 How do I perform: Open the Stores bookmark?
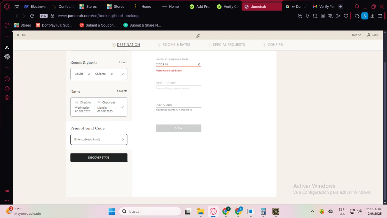point(23,25)
